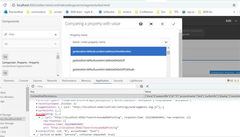Open the property name dropdown arrow
Image resolution: width=240 pixels, height=137 pixels.
pos(166,42)
